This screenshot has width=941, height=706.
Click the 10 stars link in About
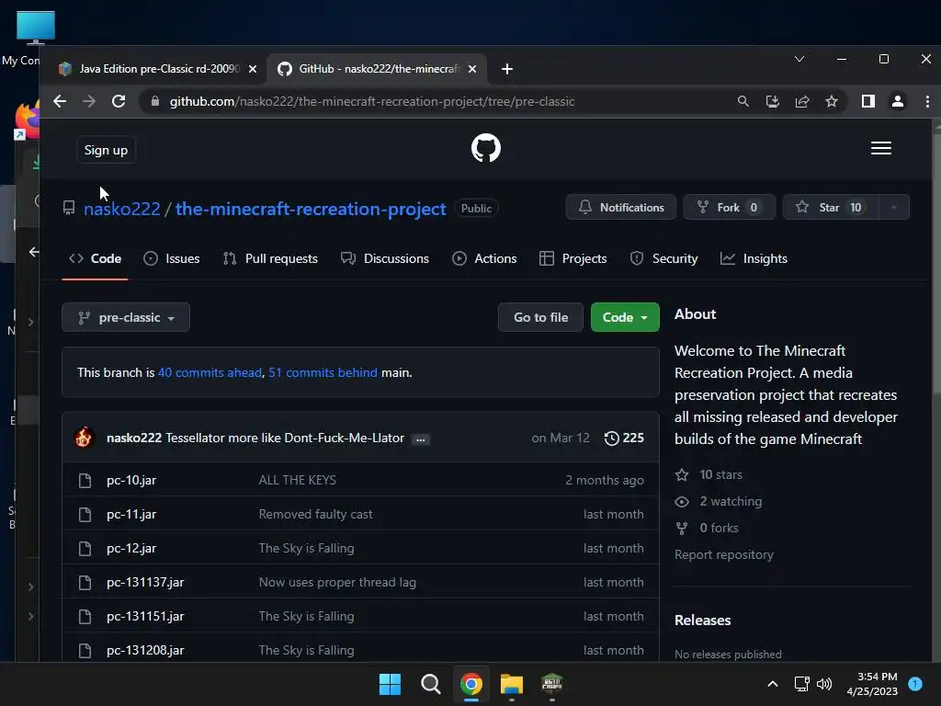tap(709, 475)
